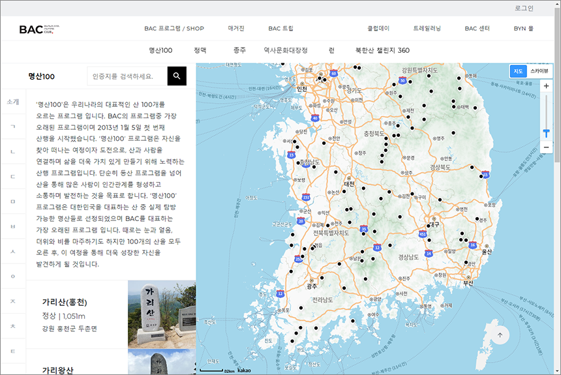Select the ㅅ index in sidebar
The image size is (561, 375).
pos(13,252)
